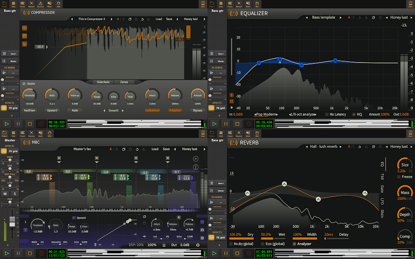Click the Save button in the Compressor

coord(169,19)
